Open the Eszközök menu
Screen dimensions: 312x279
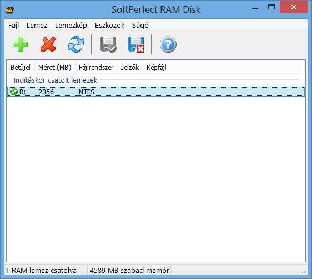109,26
